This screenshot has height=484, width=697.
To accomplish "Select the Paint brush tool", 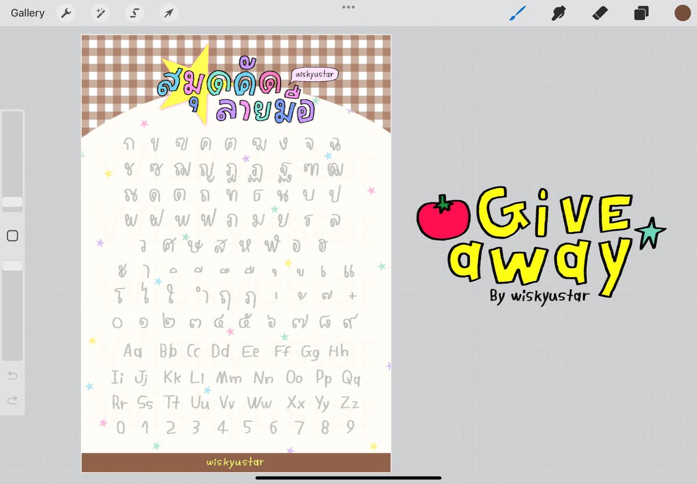I will click(517, 13).
